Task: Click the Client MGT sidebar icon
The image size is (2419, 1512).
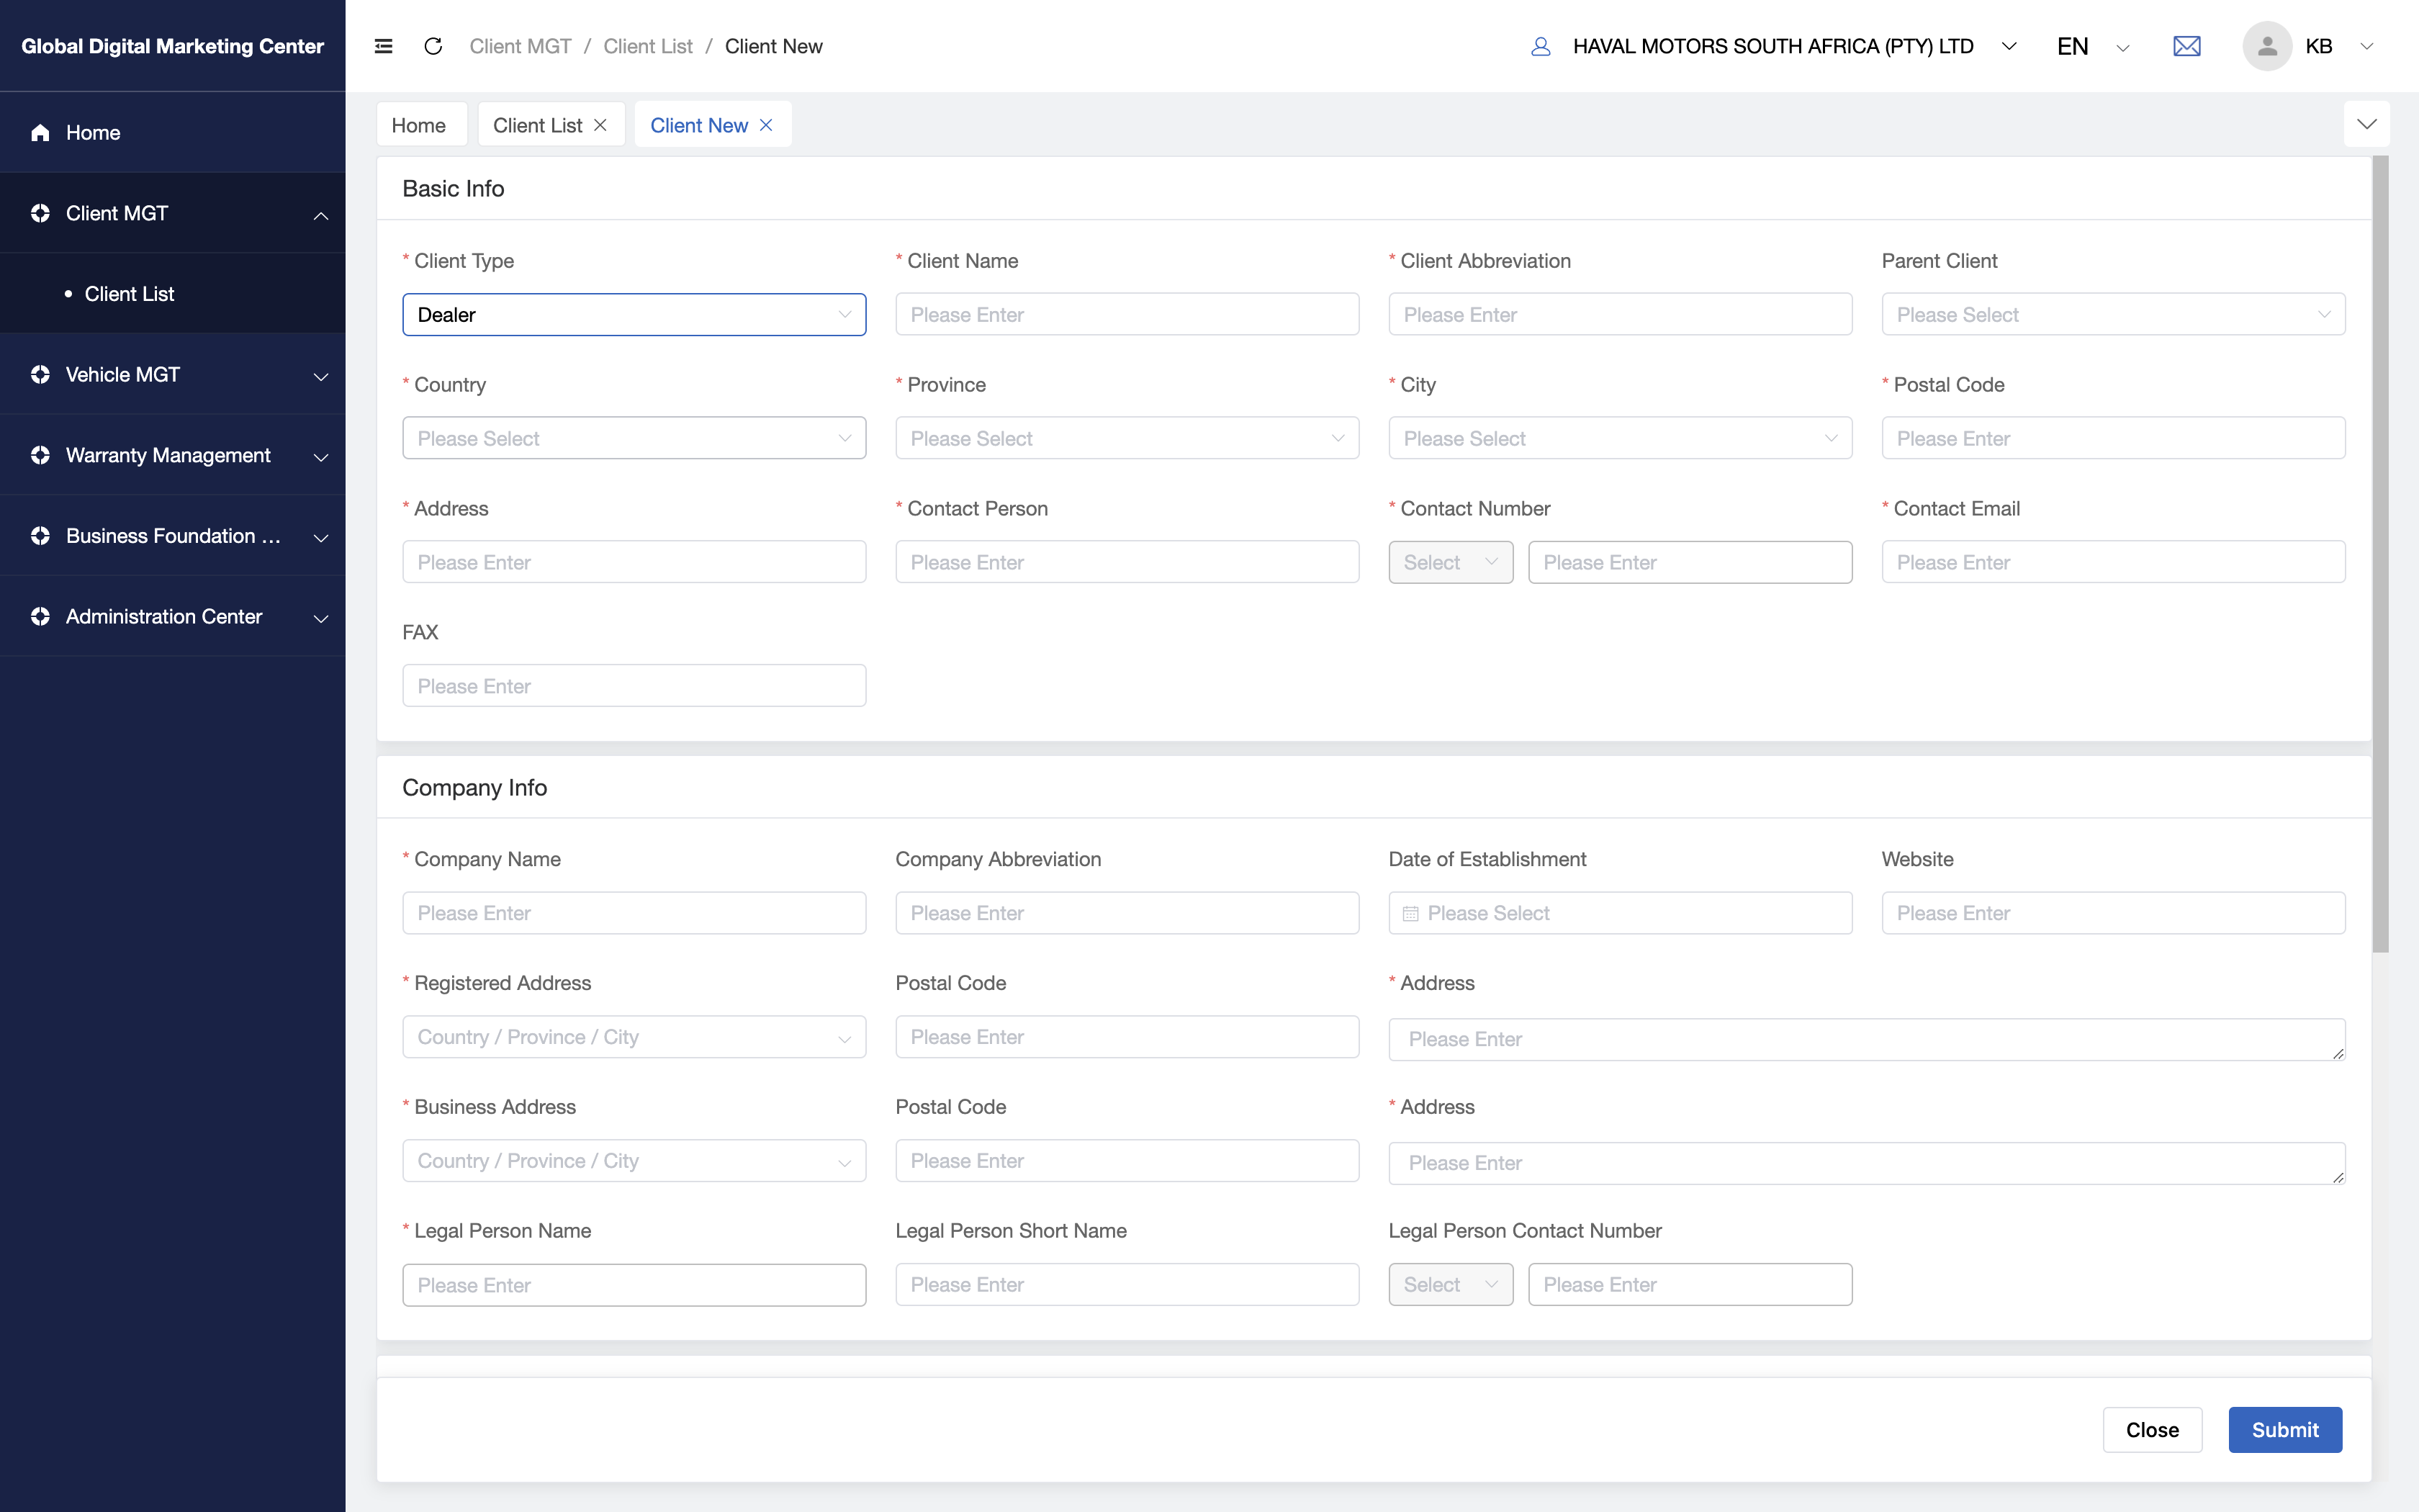Action: point(40,213)
